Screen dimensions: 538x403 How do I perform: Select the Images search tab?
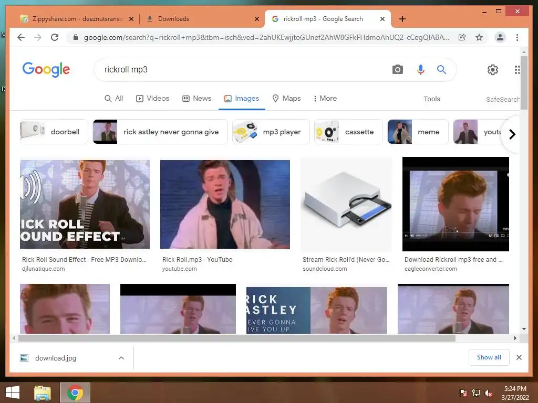pyautogui.click(x=242, y=99)
